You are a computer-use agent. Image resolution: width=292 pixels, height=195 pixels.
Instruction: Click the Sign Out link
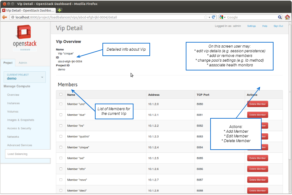pyautogui.click(x=278, y=26)
